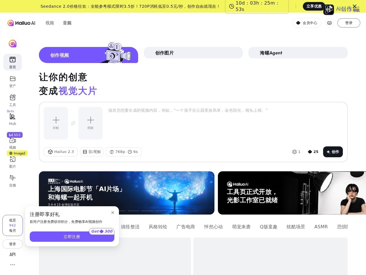Click the countdown clock timer icon

(x=232, y=6)
